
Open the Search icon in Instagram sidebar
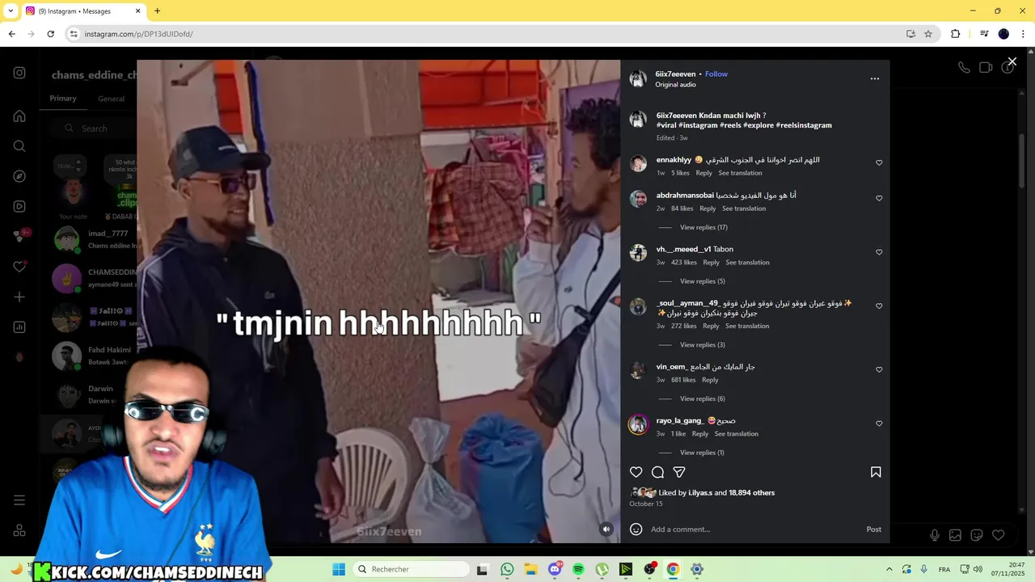19,146
